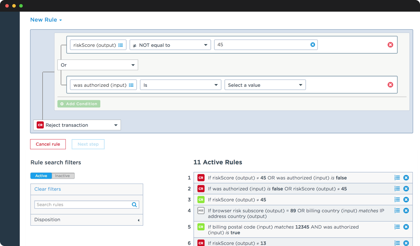Open the Reject transaction action dropdown
Image resolution: width=420 pixels, height=246 pixels.
(77, 125)
